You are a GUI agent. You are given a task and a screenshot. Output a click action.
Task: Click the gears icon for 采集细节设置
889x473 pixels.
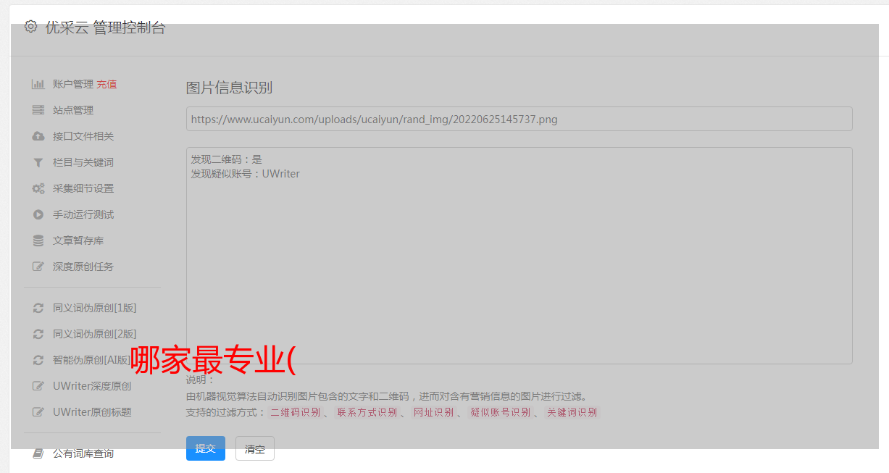click(38, 188)
